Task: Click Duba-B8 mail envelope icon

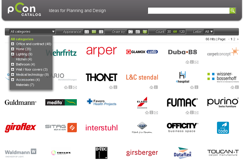Action: pyautogui.click(x=197, y=62)
